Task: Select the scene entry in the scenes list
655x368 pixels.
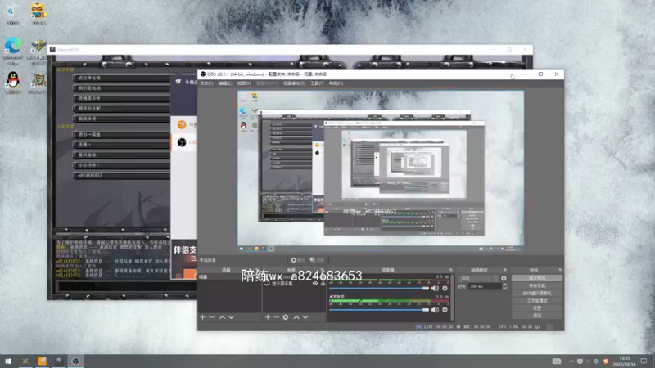Action: pyautogui.click(x=229, y=277)
